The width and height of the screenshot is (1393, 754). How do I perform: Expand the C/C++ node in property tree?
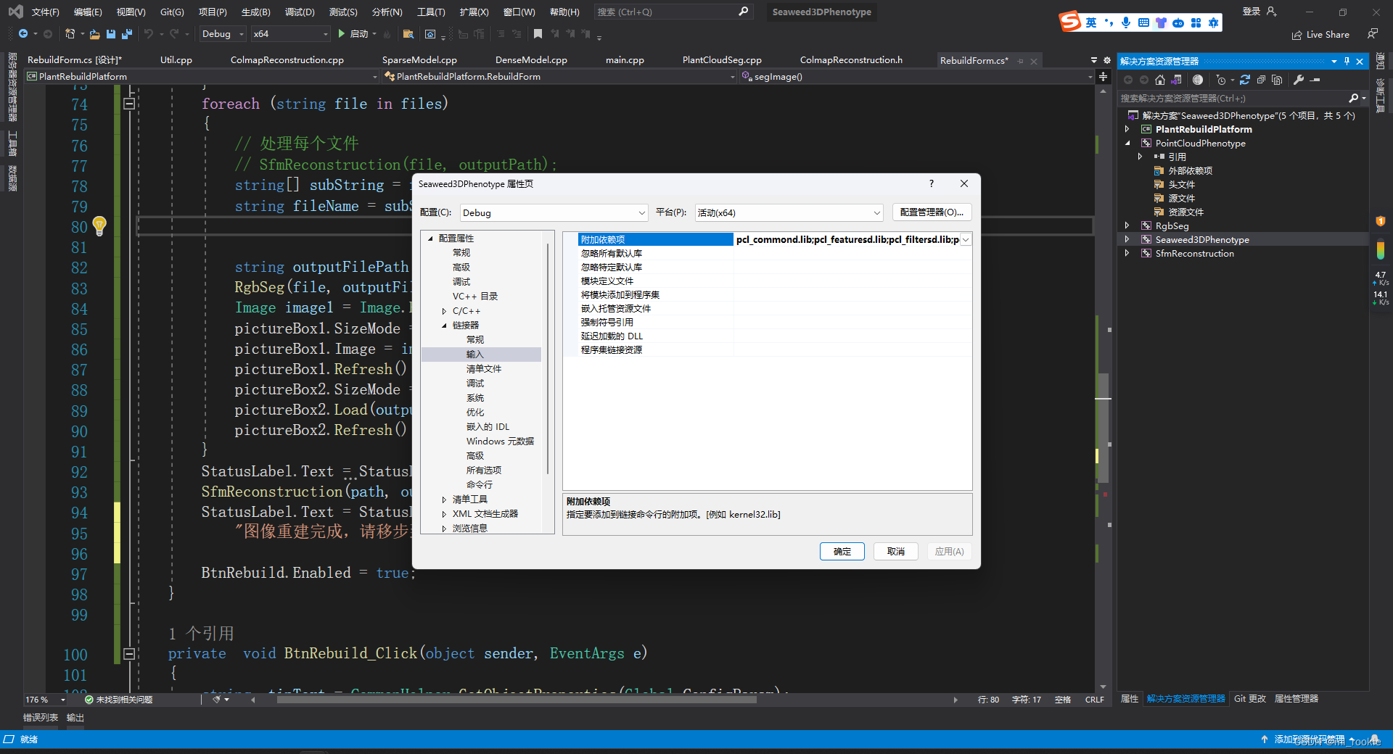[x=444, y=311]
